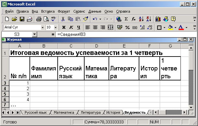This screenshot has height=126, width=198.
Task: Toggle underline formatting (Ч)
Action: (x=79, y=27)
